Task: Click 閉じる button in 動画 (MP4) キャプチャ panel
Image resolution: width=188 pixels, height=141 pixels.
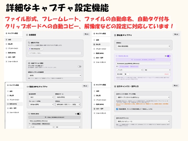Action: click(85, 86)
